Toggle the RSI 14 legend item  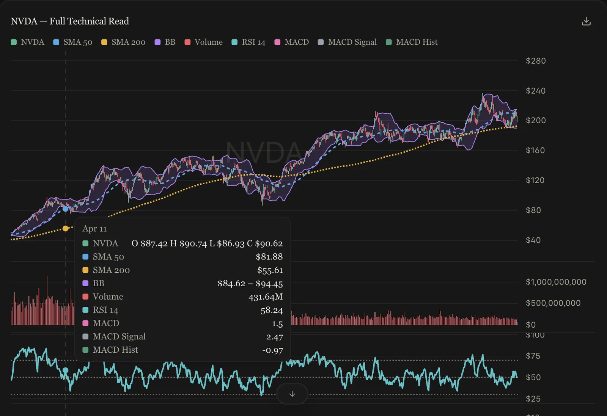[248, 42]
